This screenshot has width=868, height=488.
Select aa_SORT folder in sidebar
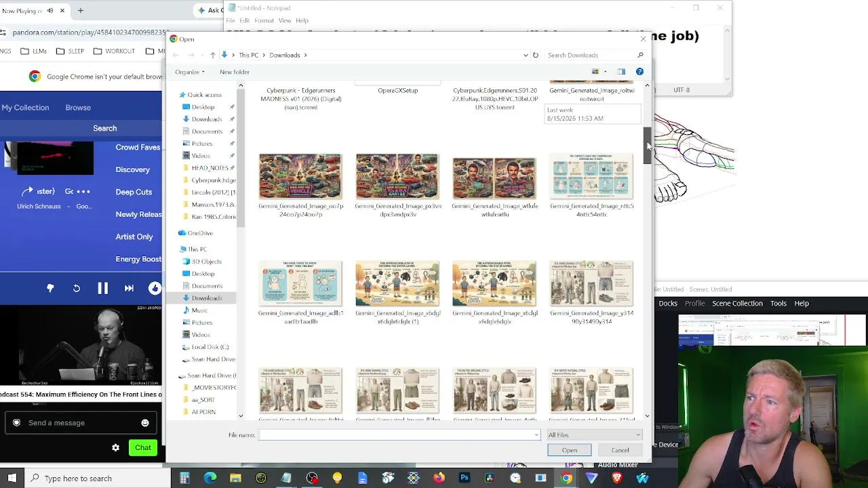point(203,400)
